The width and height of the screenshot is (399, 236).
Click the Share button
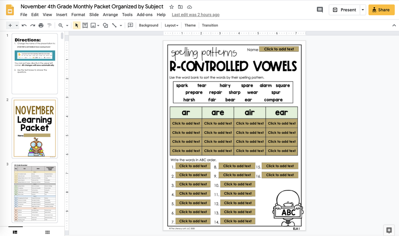(x=381, y=10)
